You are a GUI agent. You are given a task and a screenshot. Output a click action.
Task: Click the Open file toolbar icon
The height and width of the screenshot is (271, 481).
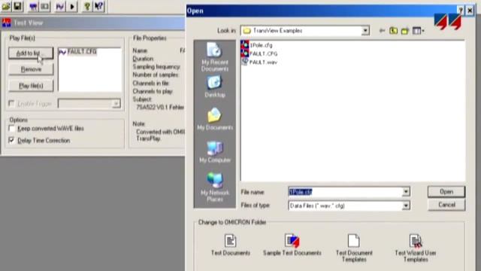click(x=6, y=6)
